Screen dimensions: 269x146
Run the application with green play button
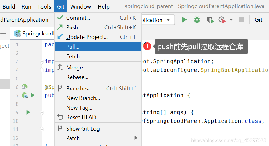[x=184, y=20]
